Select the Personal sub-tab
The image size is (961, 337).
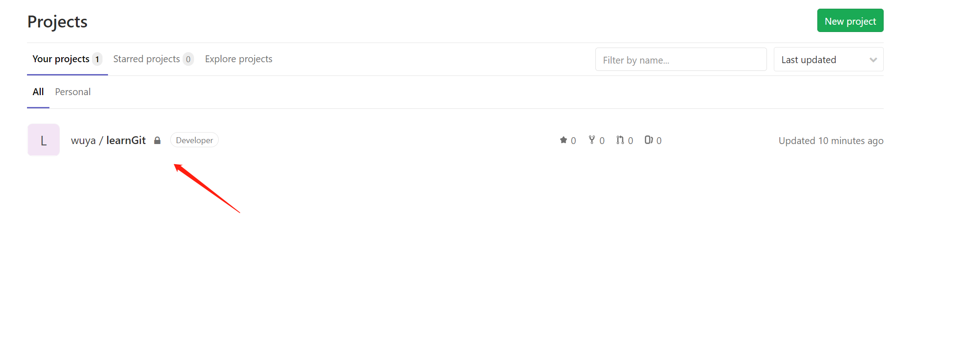(73, 92)
